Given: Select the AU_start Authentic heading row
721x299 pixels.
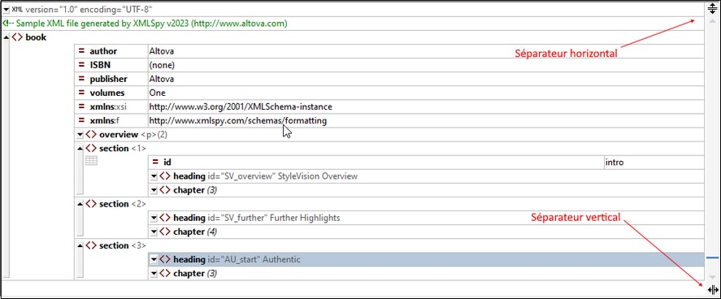Looking at the screenshot, I should tap(426, 259).
